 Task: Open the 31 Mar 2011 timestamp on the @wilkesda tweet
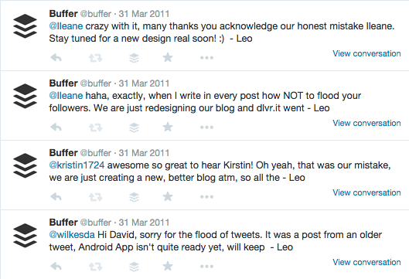pyautogui.click(x=144, y=223)
